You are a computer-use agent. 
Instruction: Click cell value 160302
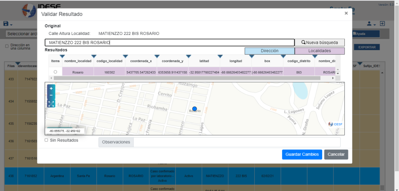[110, 72]
